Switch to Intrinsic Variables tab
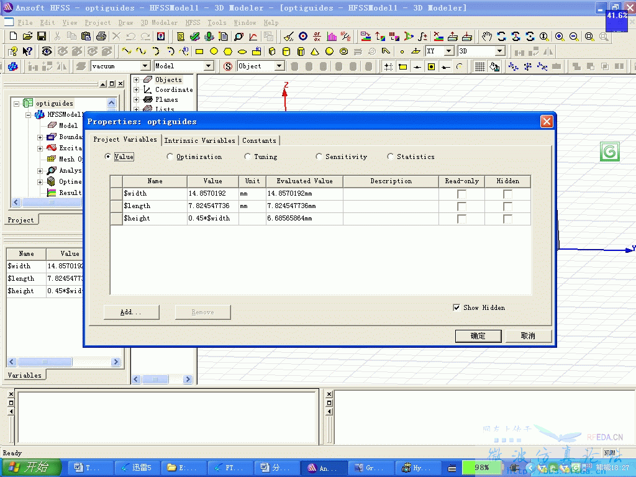This screenshot has width=636, height=477. (x=199, y=141)
